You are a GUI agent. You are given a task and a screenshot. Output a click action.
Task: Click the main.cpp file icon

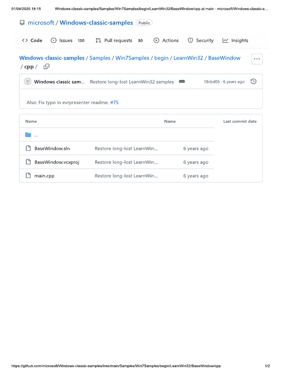point(28,176)
